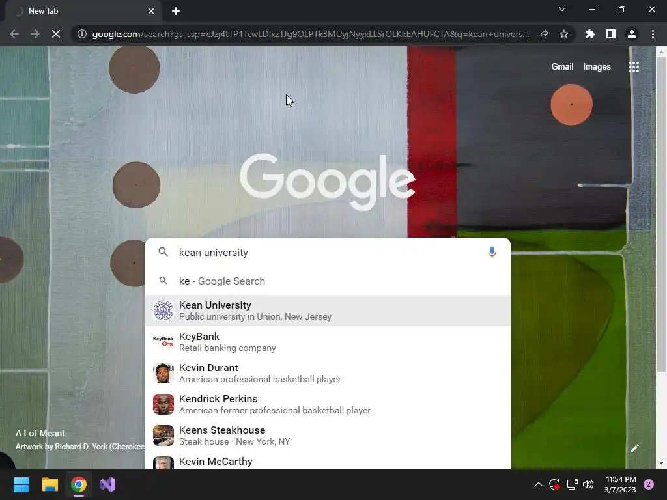This screenshot has height=500, width=667.
Task: Open clock showing 11:54 PM
Action: [620, 484]
